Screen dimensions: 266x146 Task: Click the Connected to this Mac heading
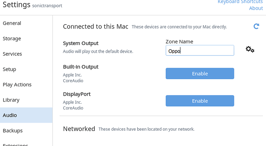(96, 27)
